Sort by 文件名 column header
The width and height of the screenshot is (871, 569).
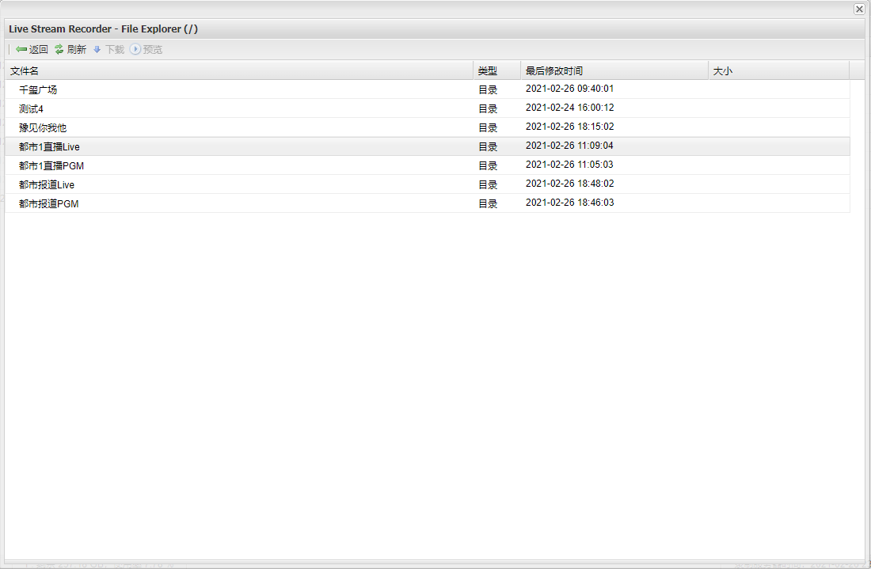point(24,70)
